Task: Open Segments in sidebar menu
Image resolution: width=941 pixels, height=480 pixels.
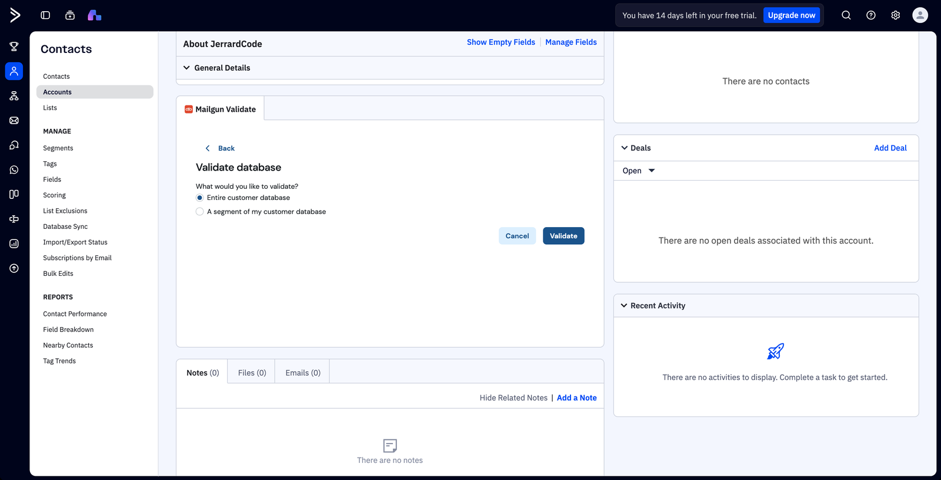Action: click(x=58, y=148)
